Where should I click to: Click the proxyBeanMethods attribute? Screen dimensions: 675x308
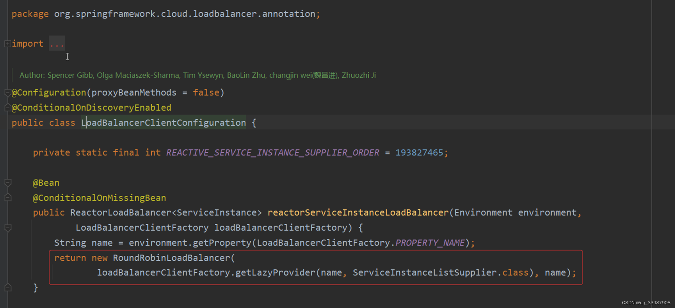point(134,92)
